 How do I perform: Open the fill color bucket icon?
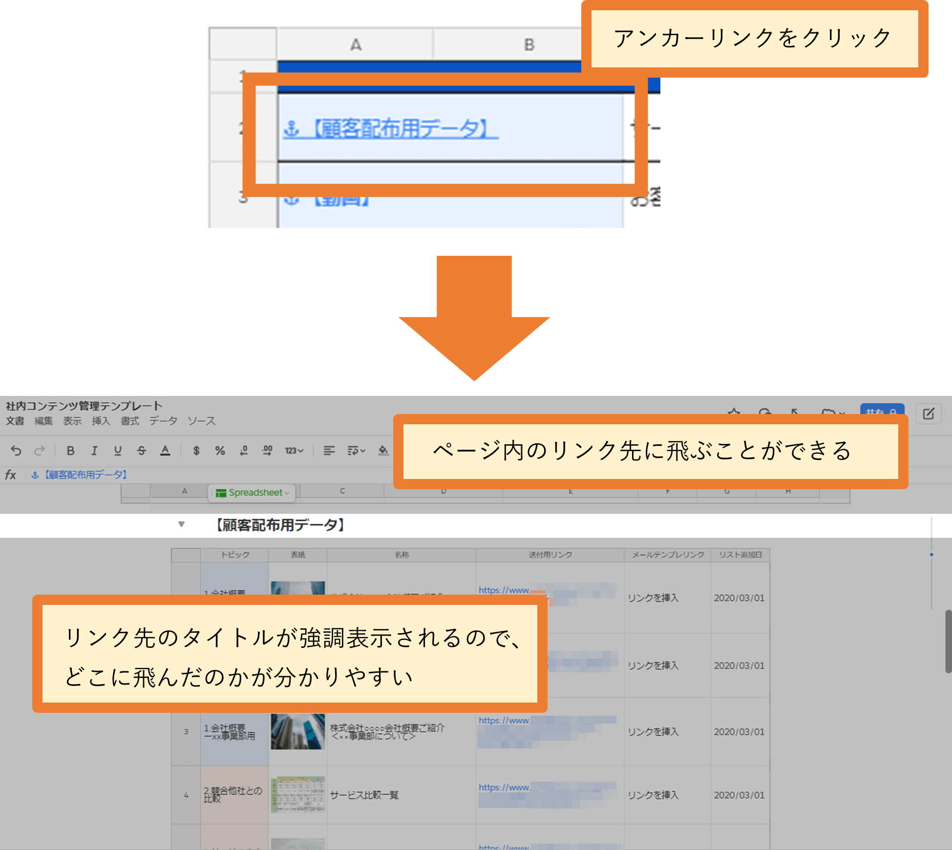[x=382, y=451]
